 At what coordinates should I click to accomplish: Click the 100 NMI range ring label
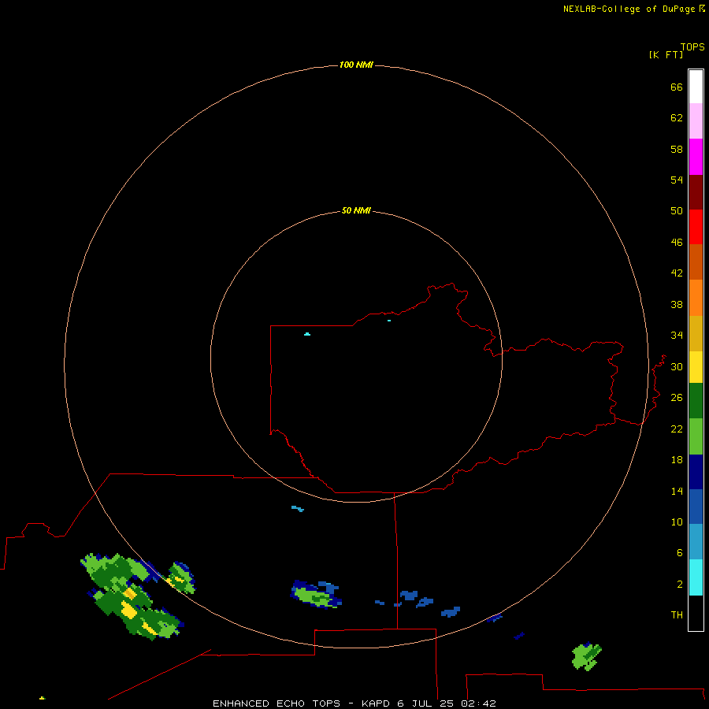[356, 65]
